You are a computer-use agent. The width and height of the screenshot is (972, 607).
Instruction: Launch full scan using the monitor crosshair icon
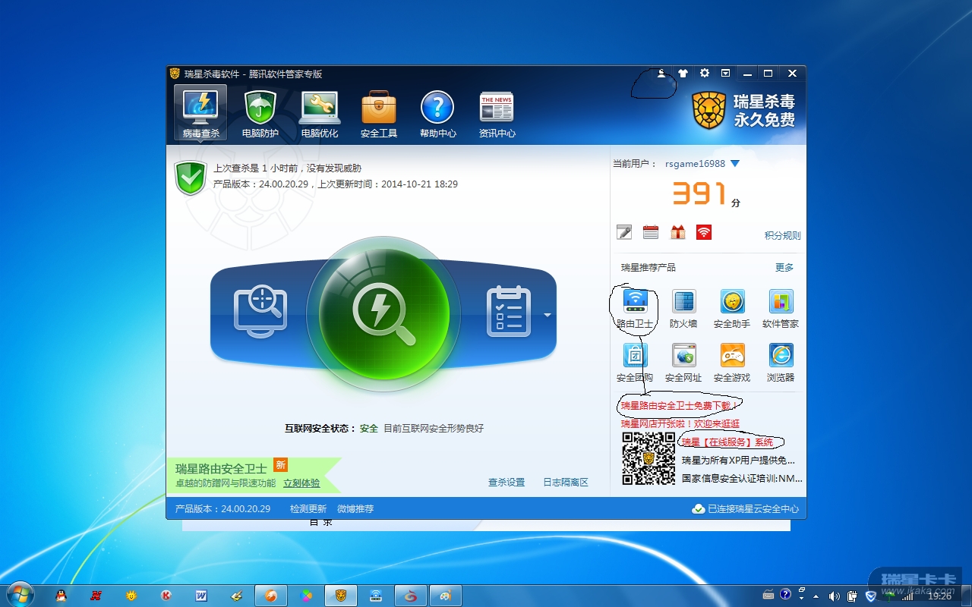tap(260, 311)
